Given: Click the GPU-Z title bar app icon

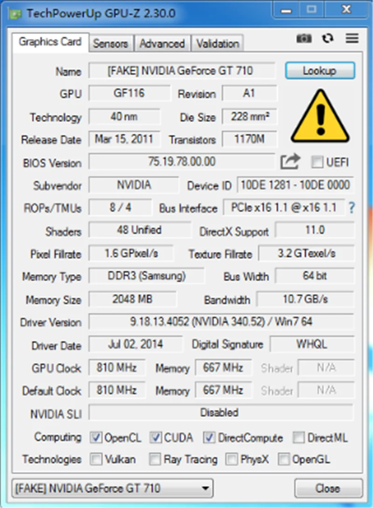Looking at the screenshot, I should click(x=15, y=14).
